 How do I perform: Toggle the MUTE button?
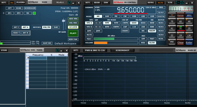[x=89, y=35]
